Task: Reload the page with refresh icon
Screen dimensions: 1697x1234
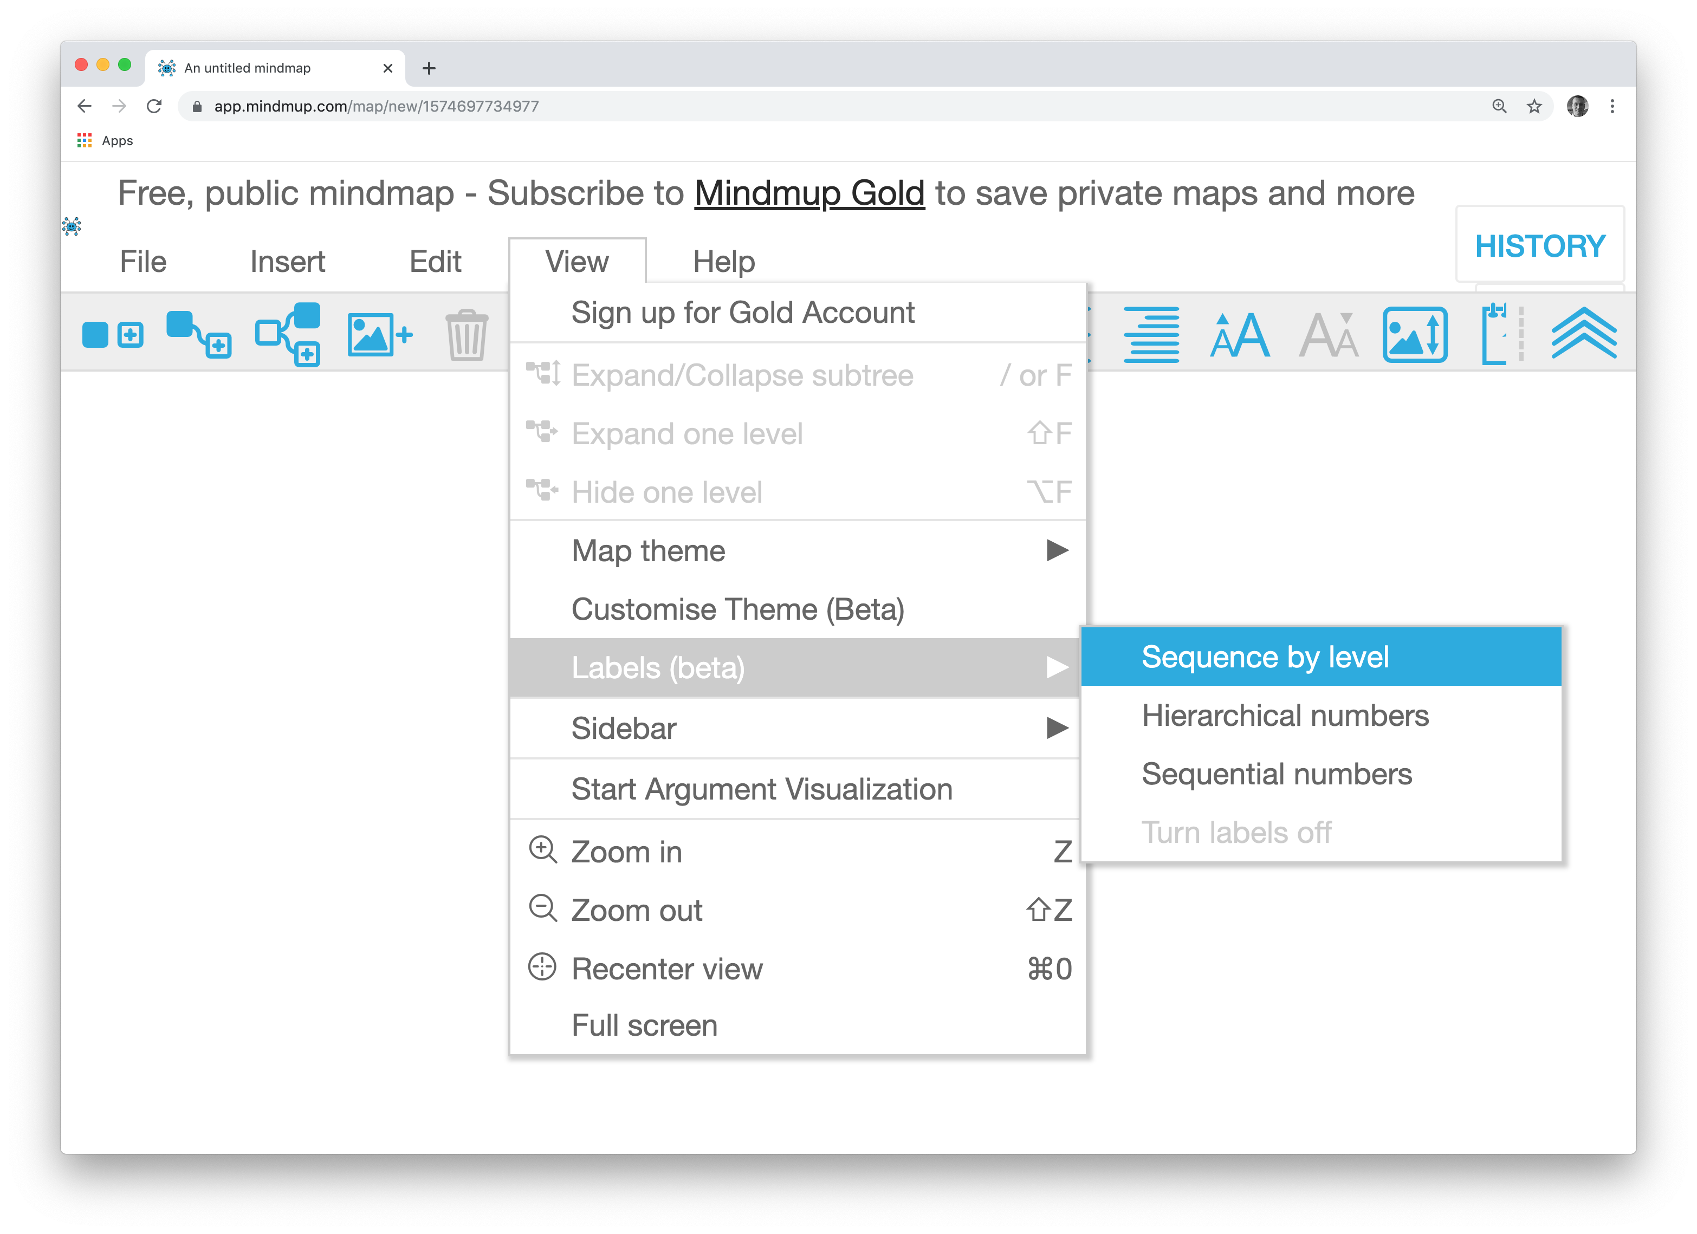Action: (154, 106)
